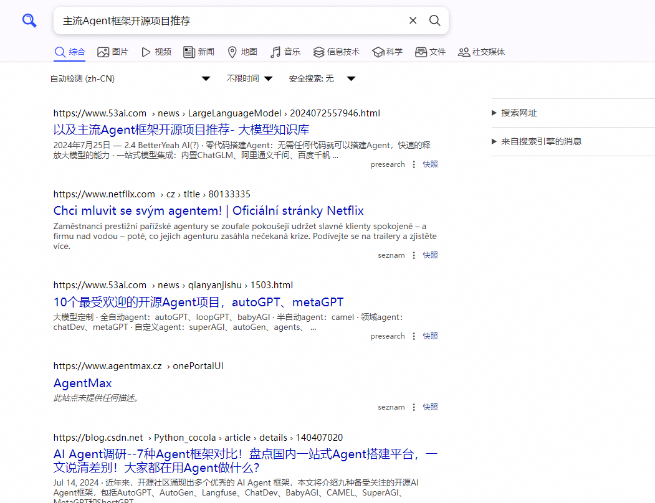Switch to the 视频 videos tab
The image size is (655, 503).
click(x=156, y=52)
